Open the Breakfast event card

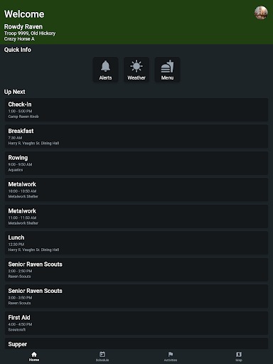pyautogui.click(x=136, y=136)
